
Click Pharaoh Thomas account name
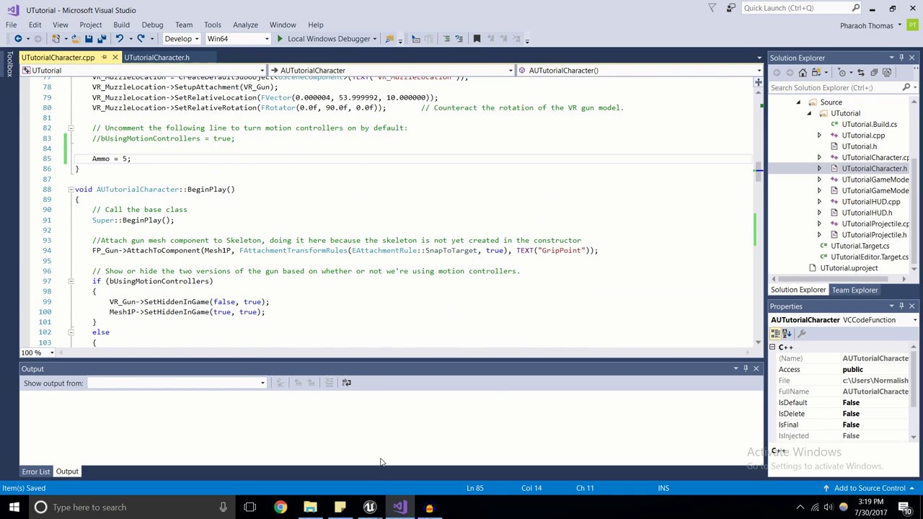(867, 26)
